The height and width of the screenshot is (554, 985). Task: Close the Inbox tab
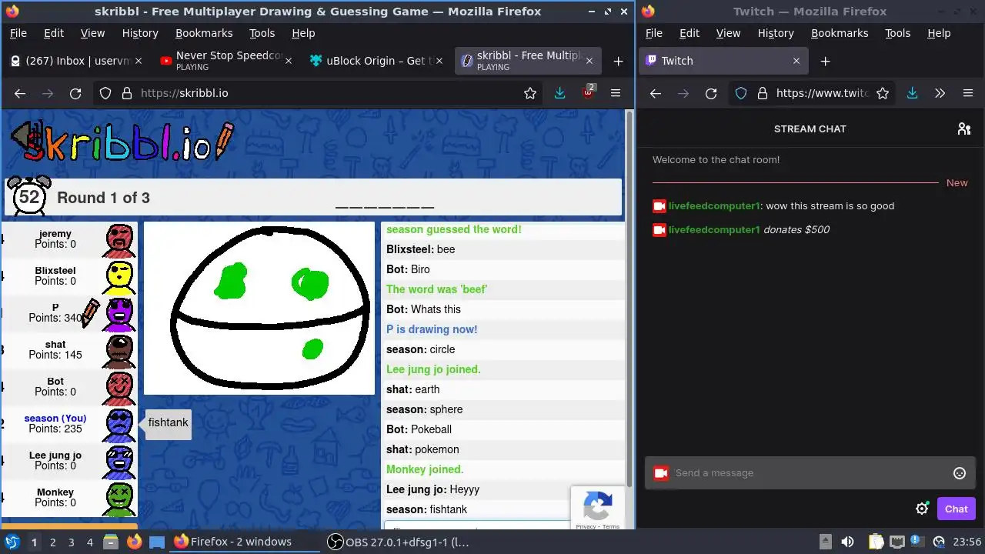139,61
